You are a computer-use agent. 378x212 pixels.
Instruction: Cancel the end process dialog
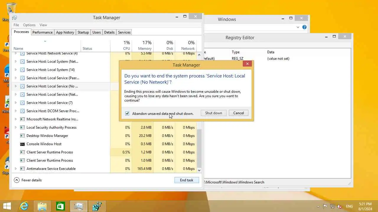(239, 113)
